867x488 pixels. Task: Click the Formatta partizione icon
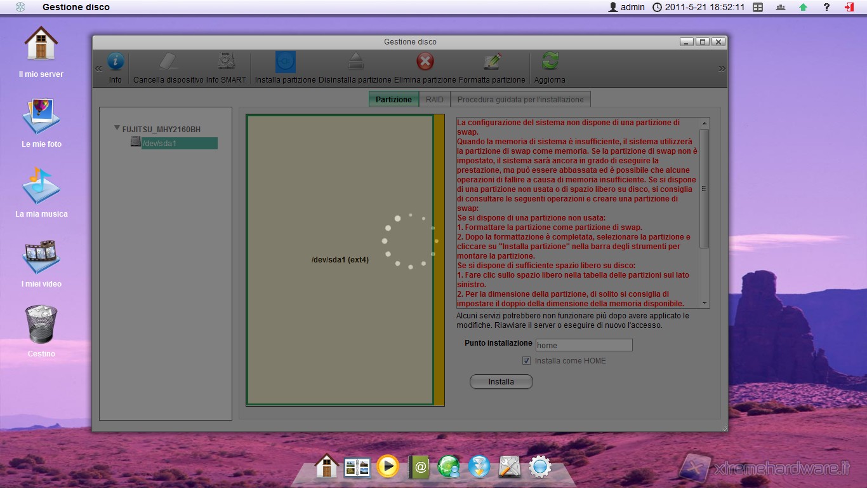click(x=492, y=62)
